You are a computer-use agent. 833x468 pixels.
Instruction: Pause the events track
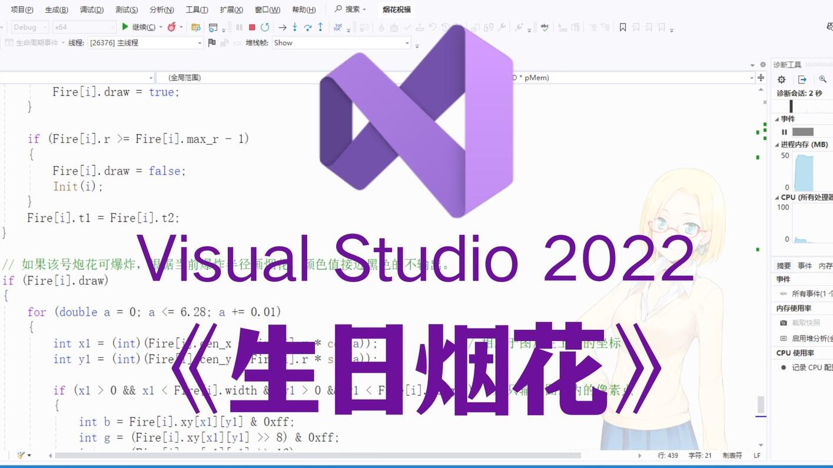(x=784, y=132)
